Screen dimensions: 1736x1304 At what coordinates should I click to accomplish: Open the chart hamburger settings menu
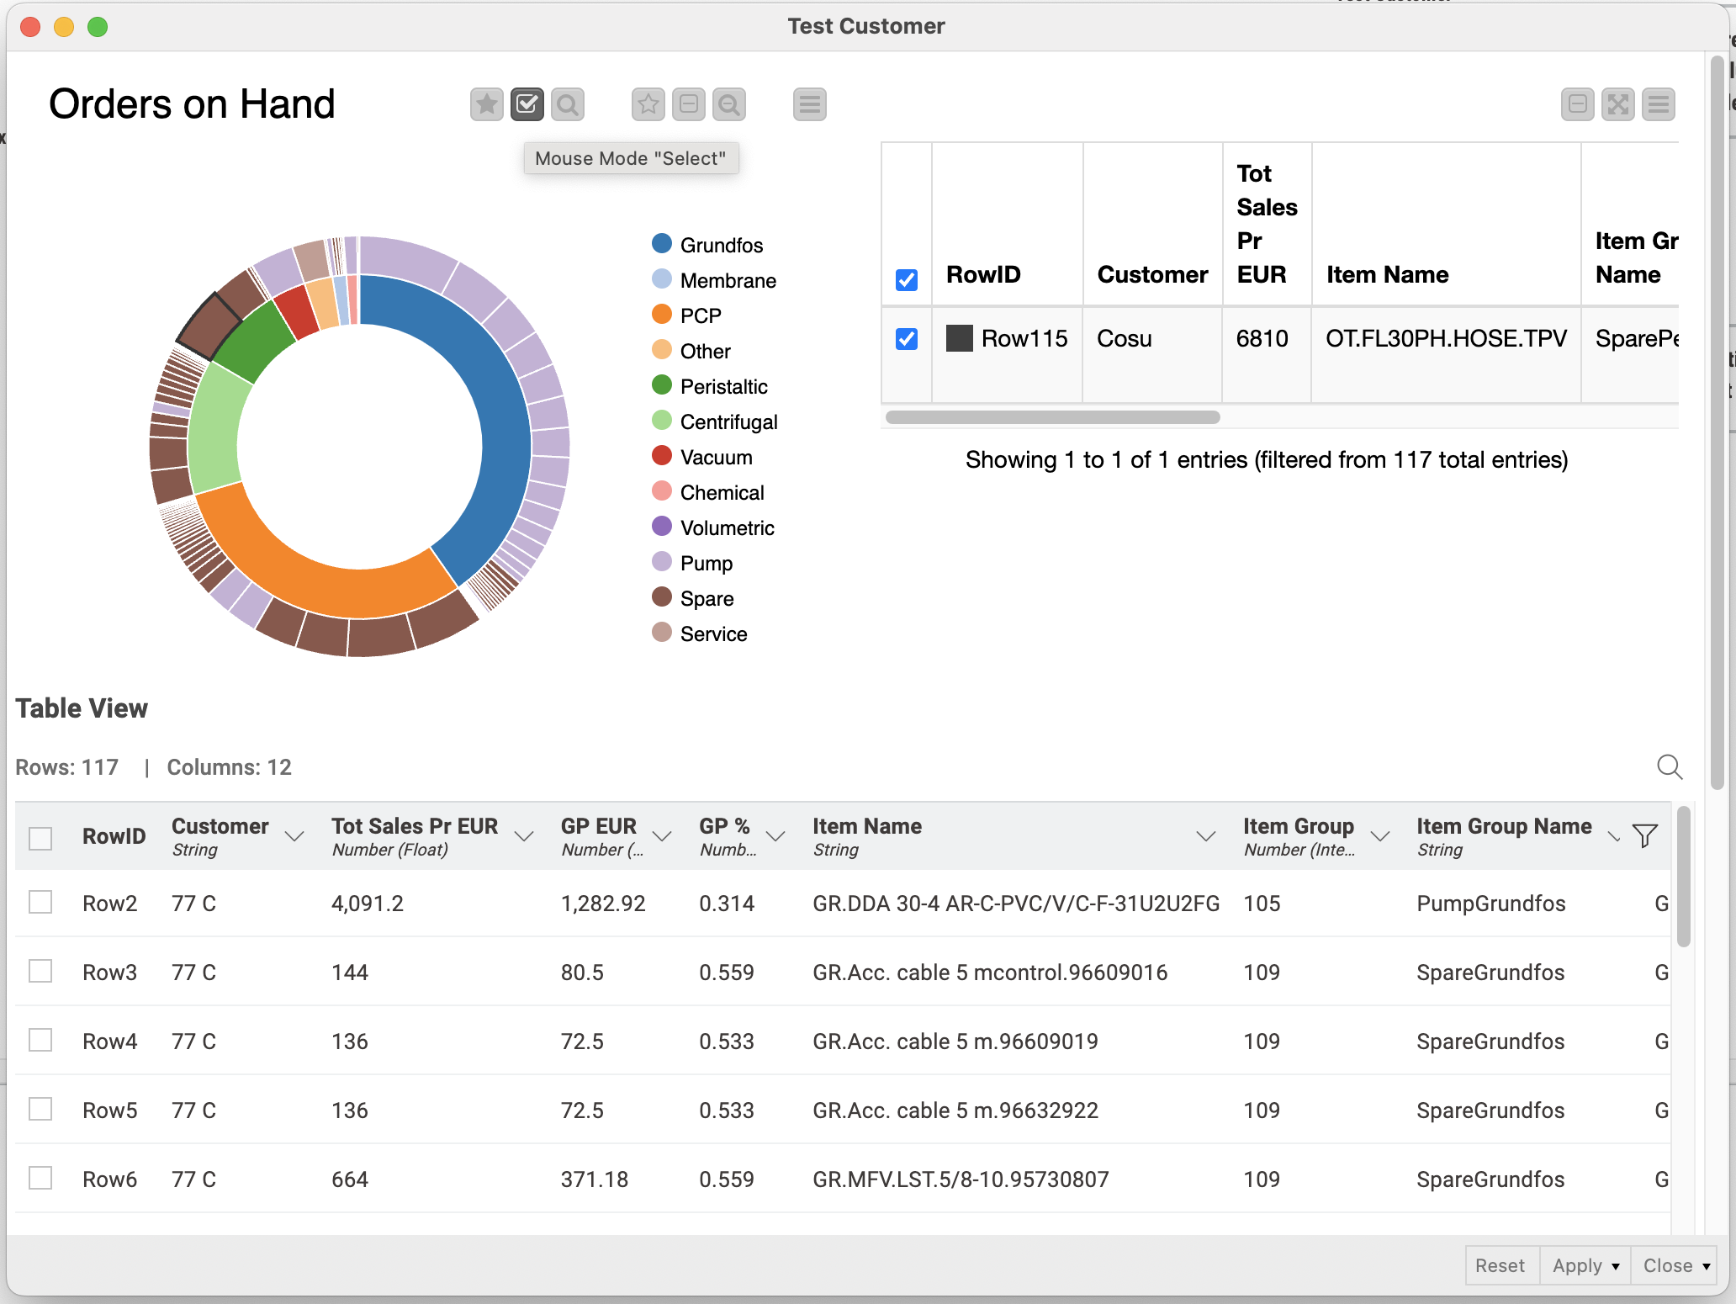[809, 104]
